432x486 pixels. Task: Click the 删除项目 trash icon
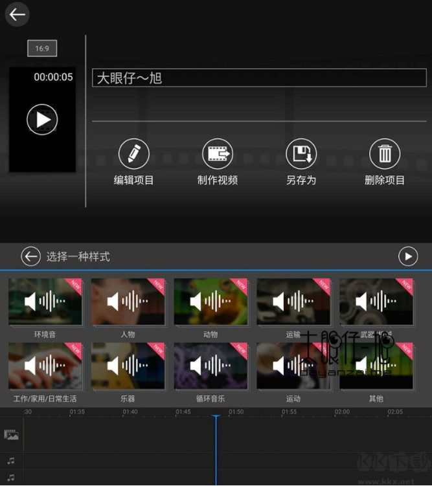(x=385, y=154)
